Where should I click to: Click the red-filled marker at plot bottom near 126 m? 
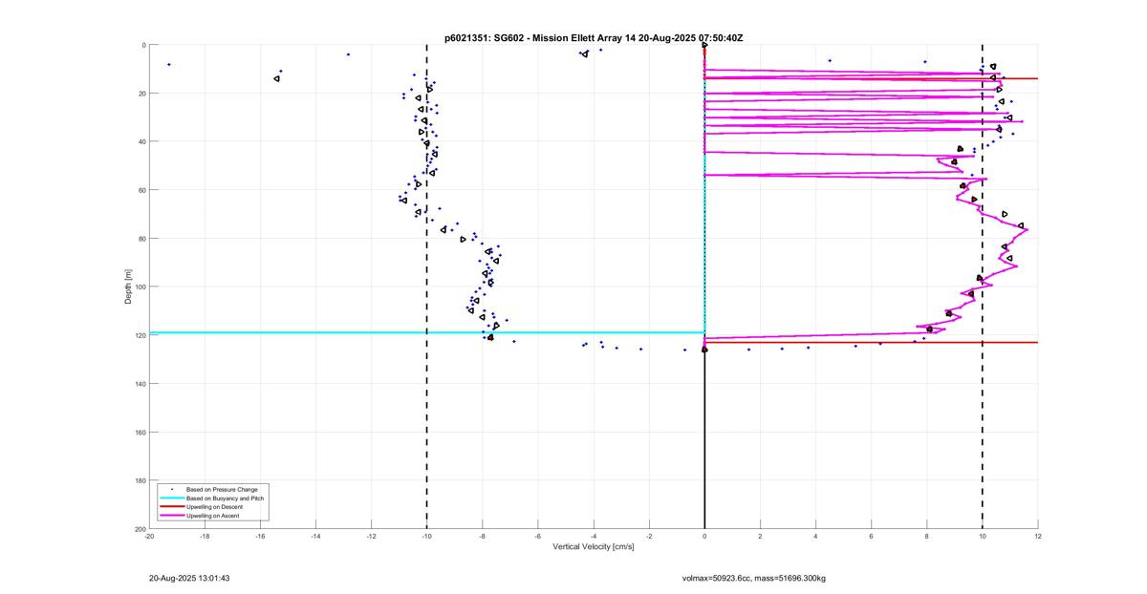pos(704,350)
